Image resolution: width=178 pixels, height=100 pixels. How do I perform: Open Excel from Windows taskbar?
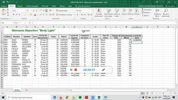pos(99,97)
